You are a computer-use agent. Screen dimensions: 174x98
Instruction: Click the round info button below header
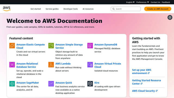pyautogui.click(x=170, y=17)
